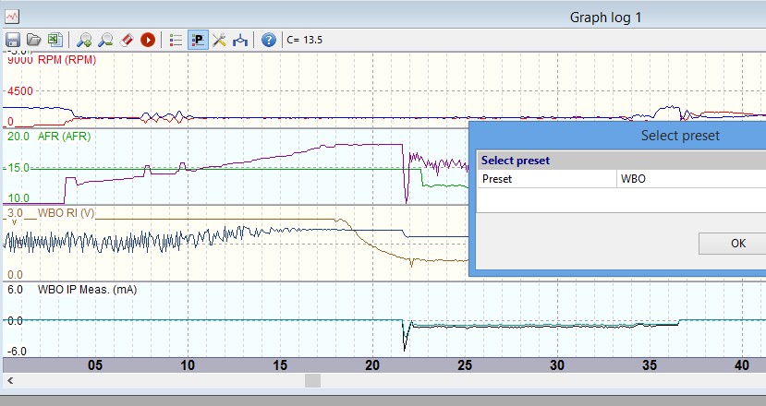
Task: Click the Graph log window icon
Action: pyautogui.click(x=12, y=16)
